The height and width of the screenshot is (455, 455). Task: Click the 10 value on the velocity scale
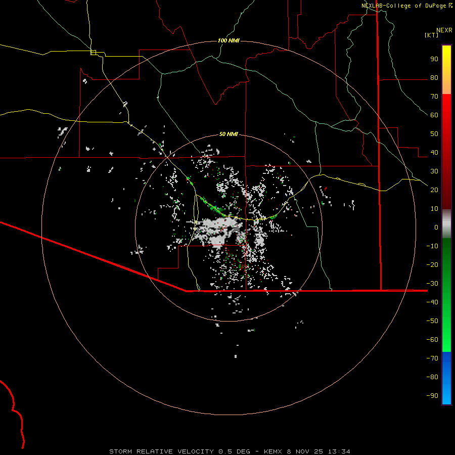(x=434, y=209)
